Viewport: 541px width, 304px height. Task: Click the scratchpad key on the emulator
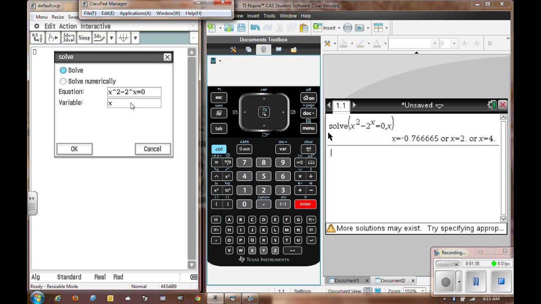(x=219, y=113)
